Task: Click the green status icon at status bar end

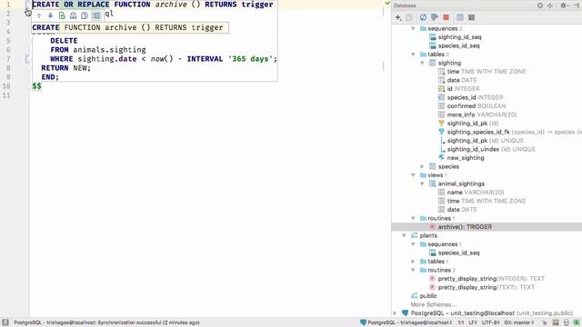Action: (576, 322)
